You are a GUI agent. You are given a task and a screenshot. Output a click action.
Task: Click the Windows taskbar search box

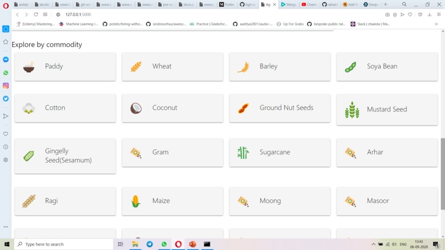tap(63, 244)
